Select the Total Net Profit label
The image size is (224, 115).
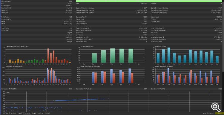pos(6,8)
